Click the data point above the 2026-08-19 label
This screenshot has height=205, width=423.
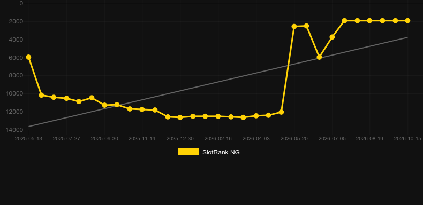(x=369, y=21)
